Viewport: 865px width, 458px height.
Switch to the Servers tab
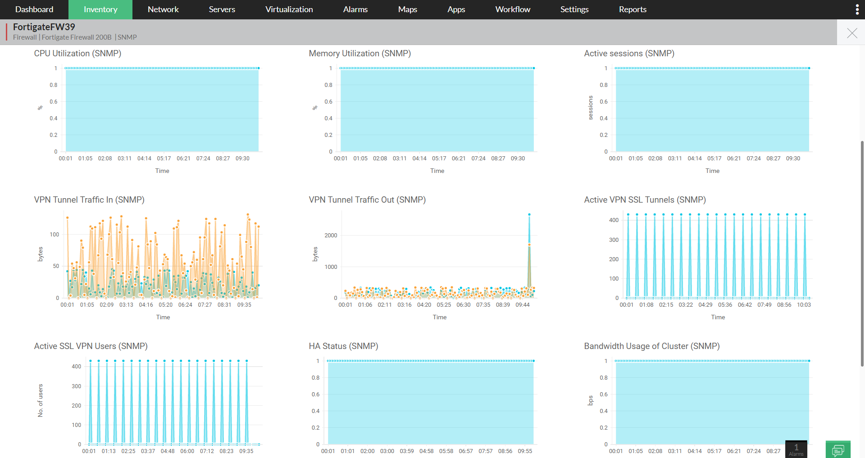pyautogui.click(x=222, y=9)
